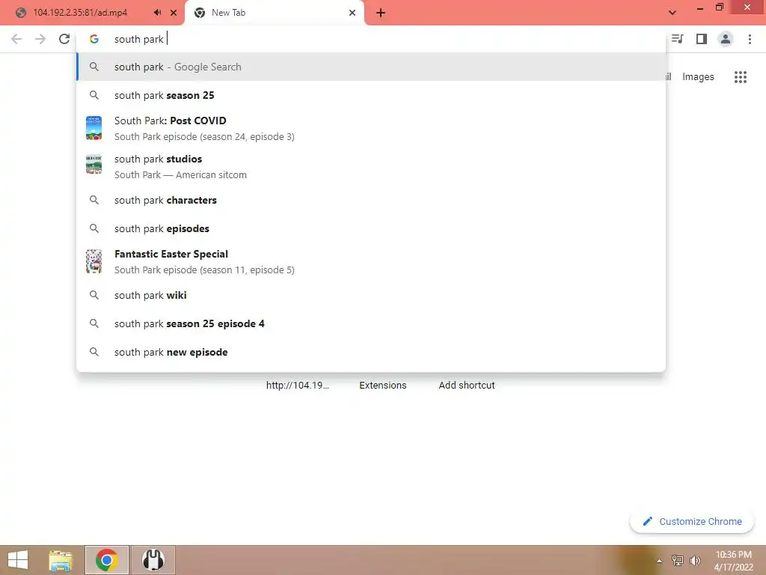Open the Google apps grid
The image size is (766, 575).
(740, 77)
